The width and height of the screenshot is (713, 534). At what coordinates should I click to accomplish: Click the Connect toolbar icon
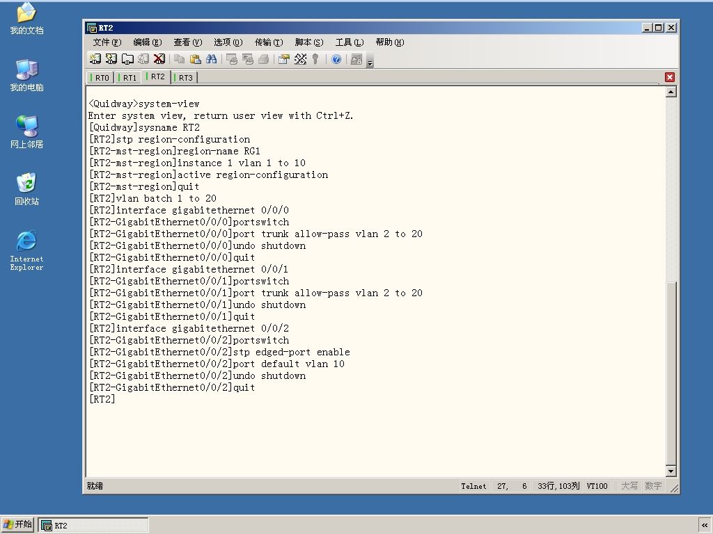pyautogui.click(x=95, y=59)
